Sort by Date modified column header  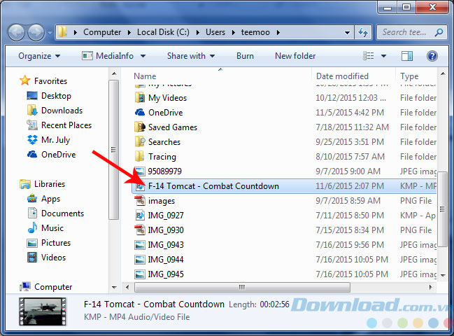342,76
